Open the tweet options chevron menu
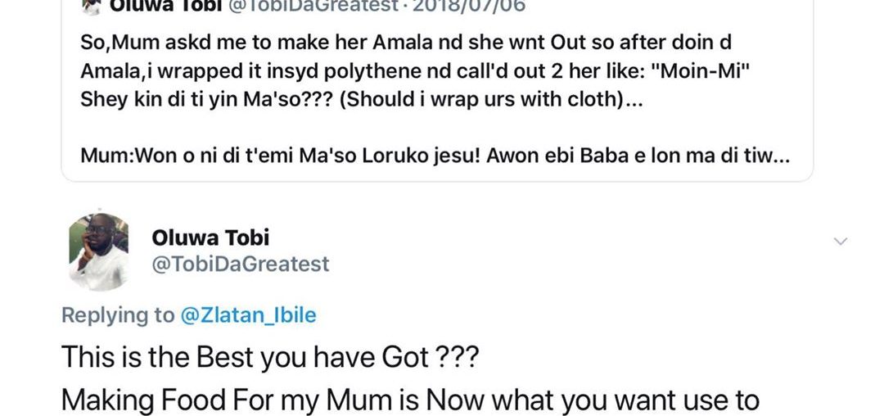The height and width of the screenshot is (416, 884). click(839, 241)
